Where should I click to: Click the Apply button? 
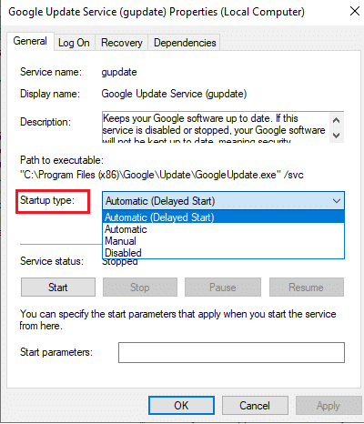(x=329, y=405)
